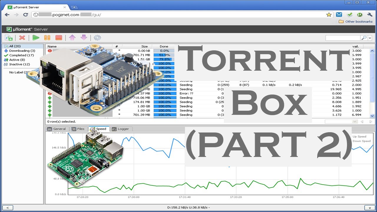This screenshot has width=377, height=212.
Task: Click the 51.9% progress bar
Action: click(x=164, y=55)
